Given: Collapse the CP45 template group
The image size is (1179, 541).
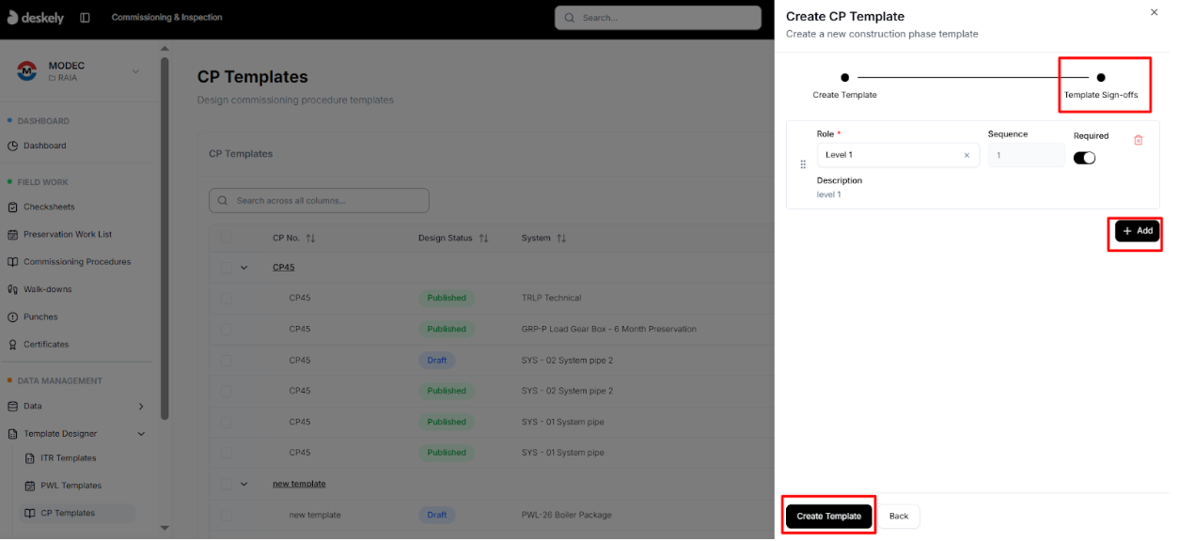Looking at the screenshot, I should 245,267.
